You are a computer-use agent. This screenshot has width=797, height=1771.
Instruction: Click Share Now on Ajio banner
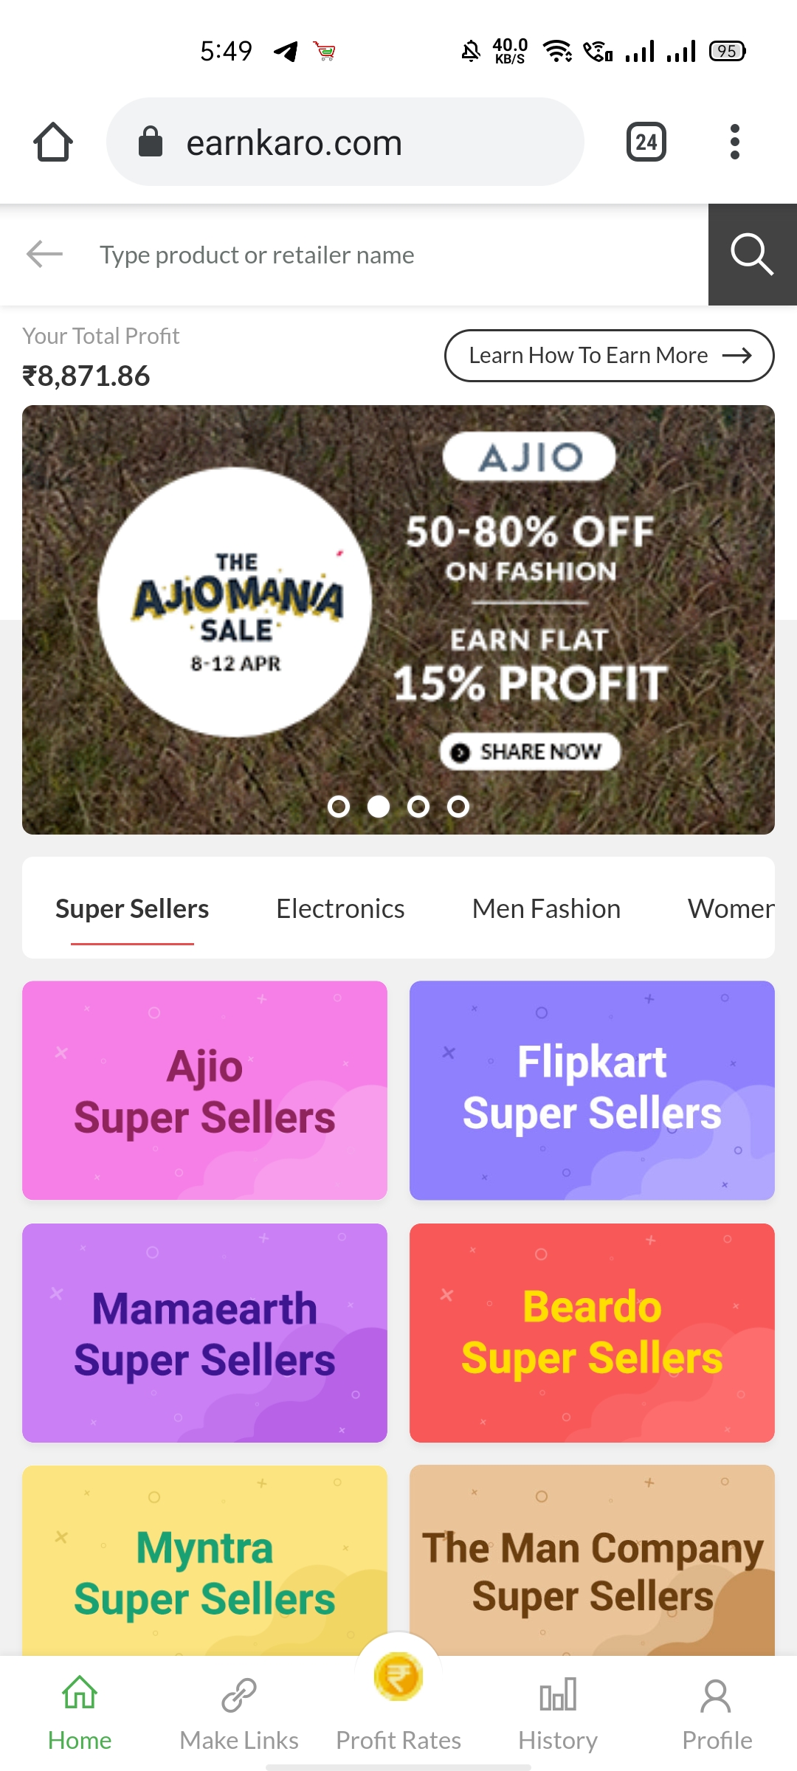(531, 752)
